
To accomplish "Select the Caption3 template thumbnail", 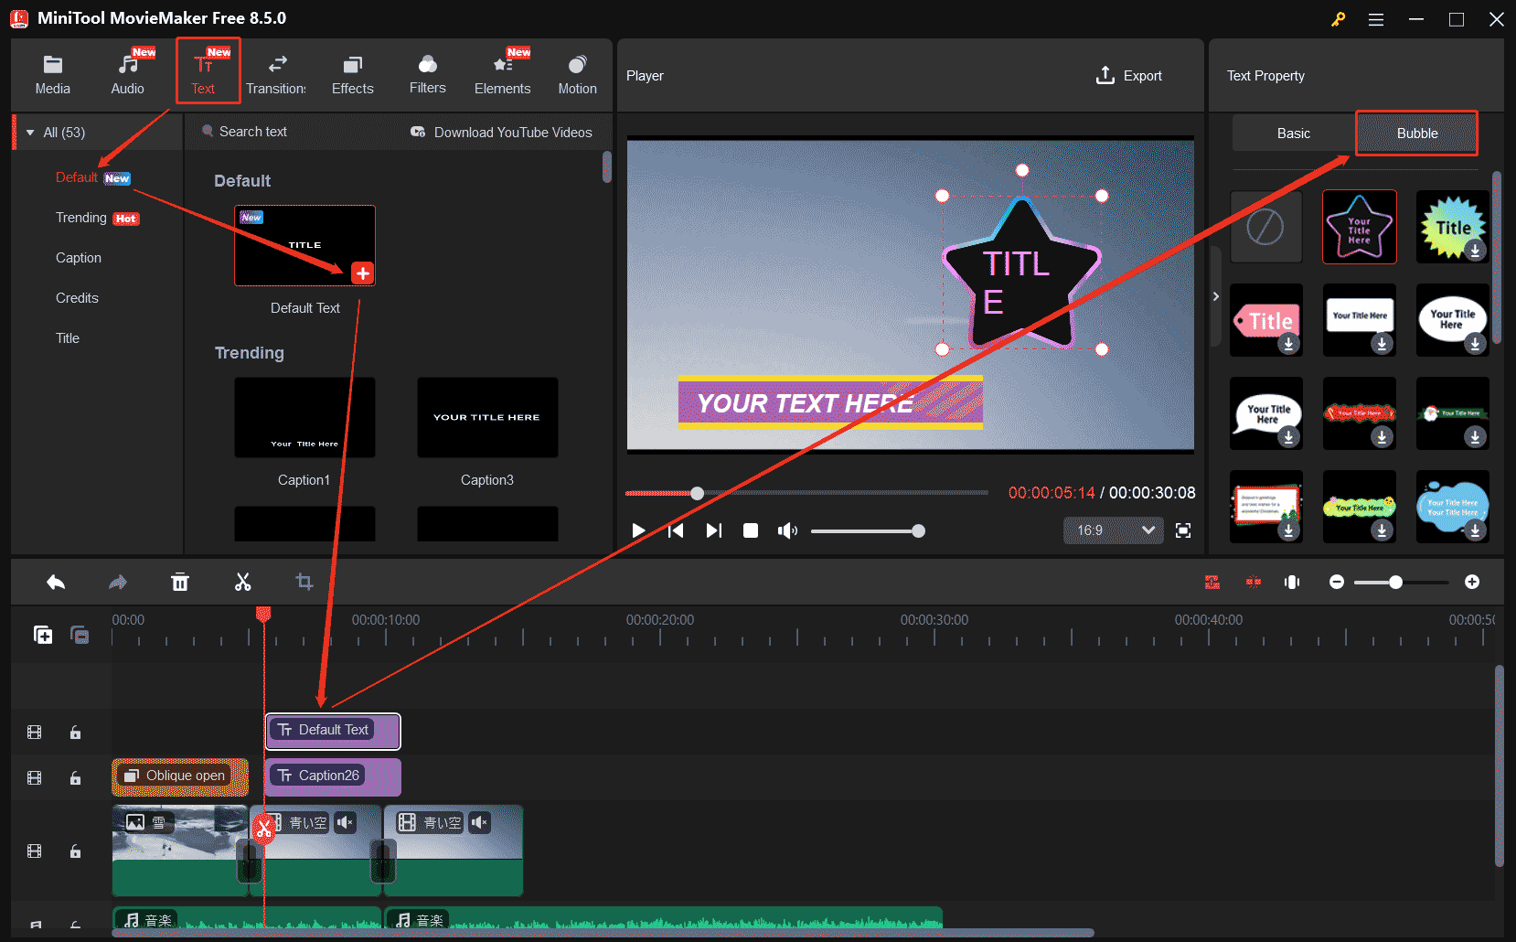I will (x=487, y=417).
